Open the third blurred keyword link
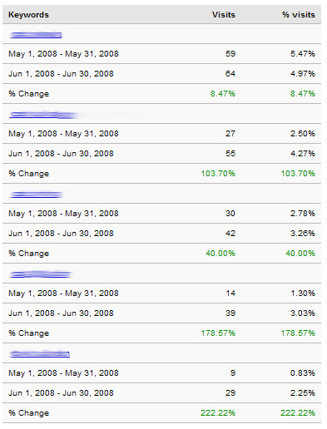 (36, 195)
